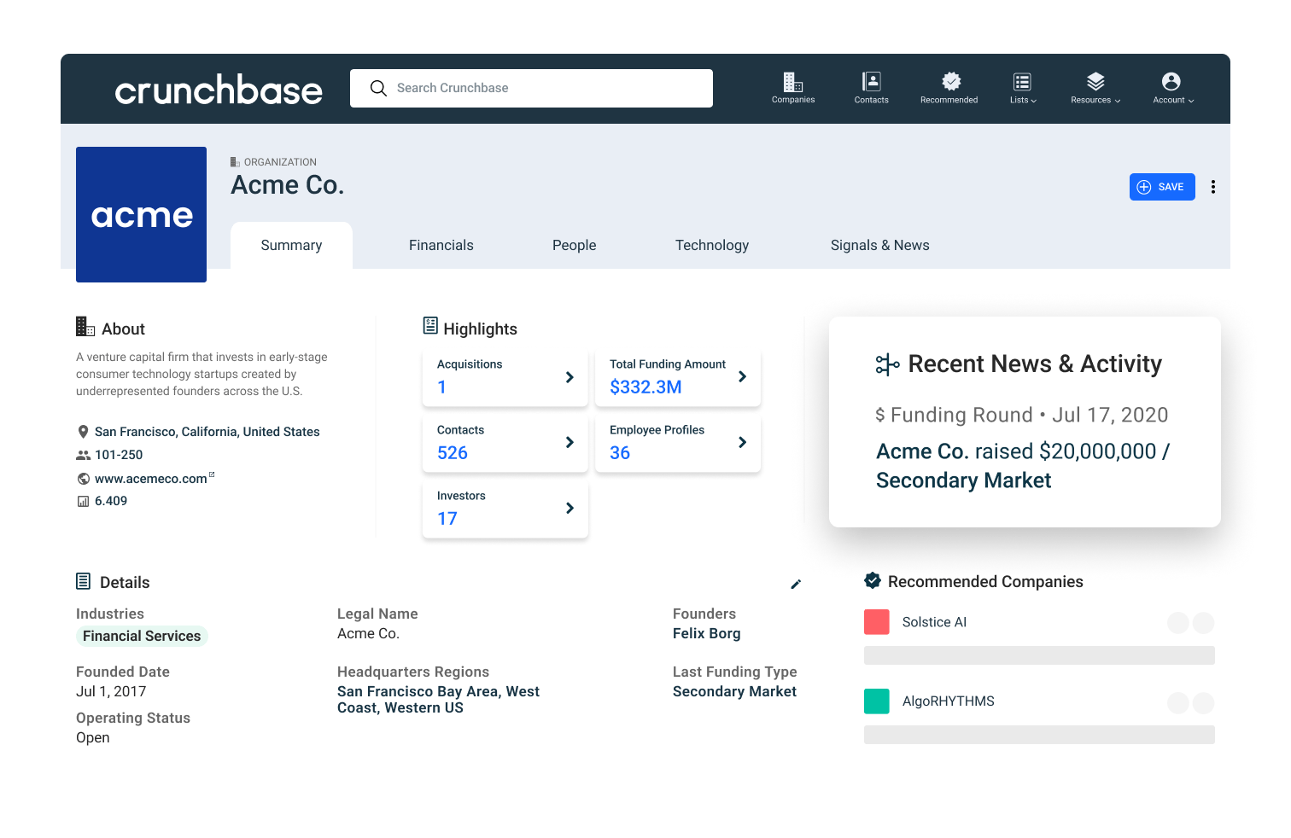Click the Account profile icon

(1171, 82)
